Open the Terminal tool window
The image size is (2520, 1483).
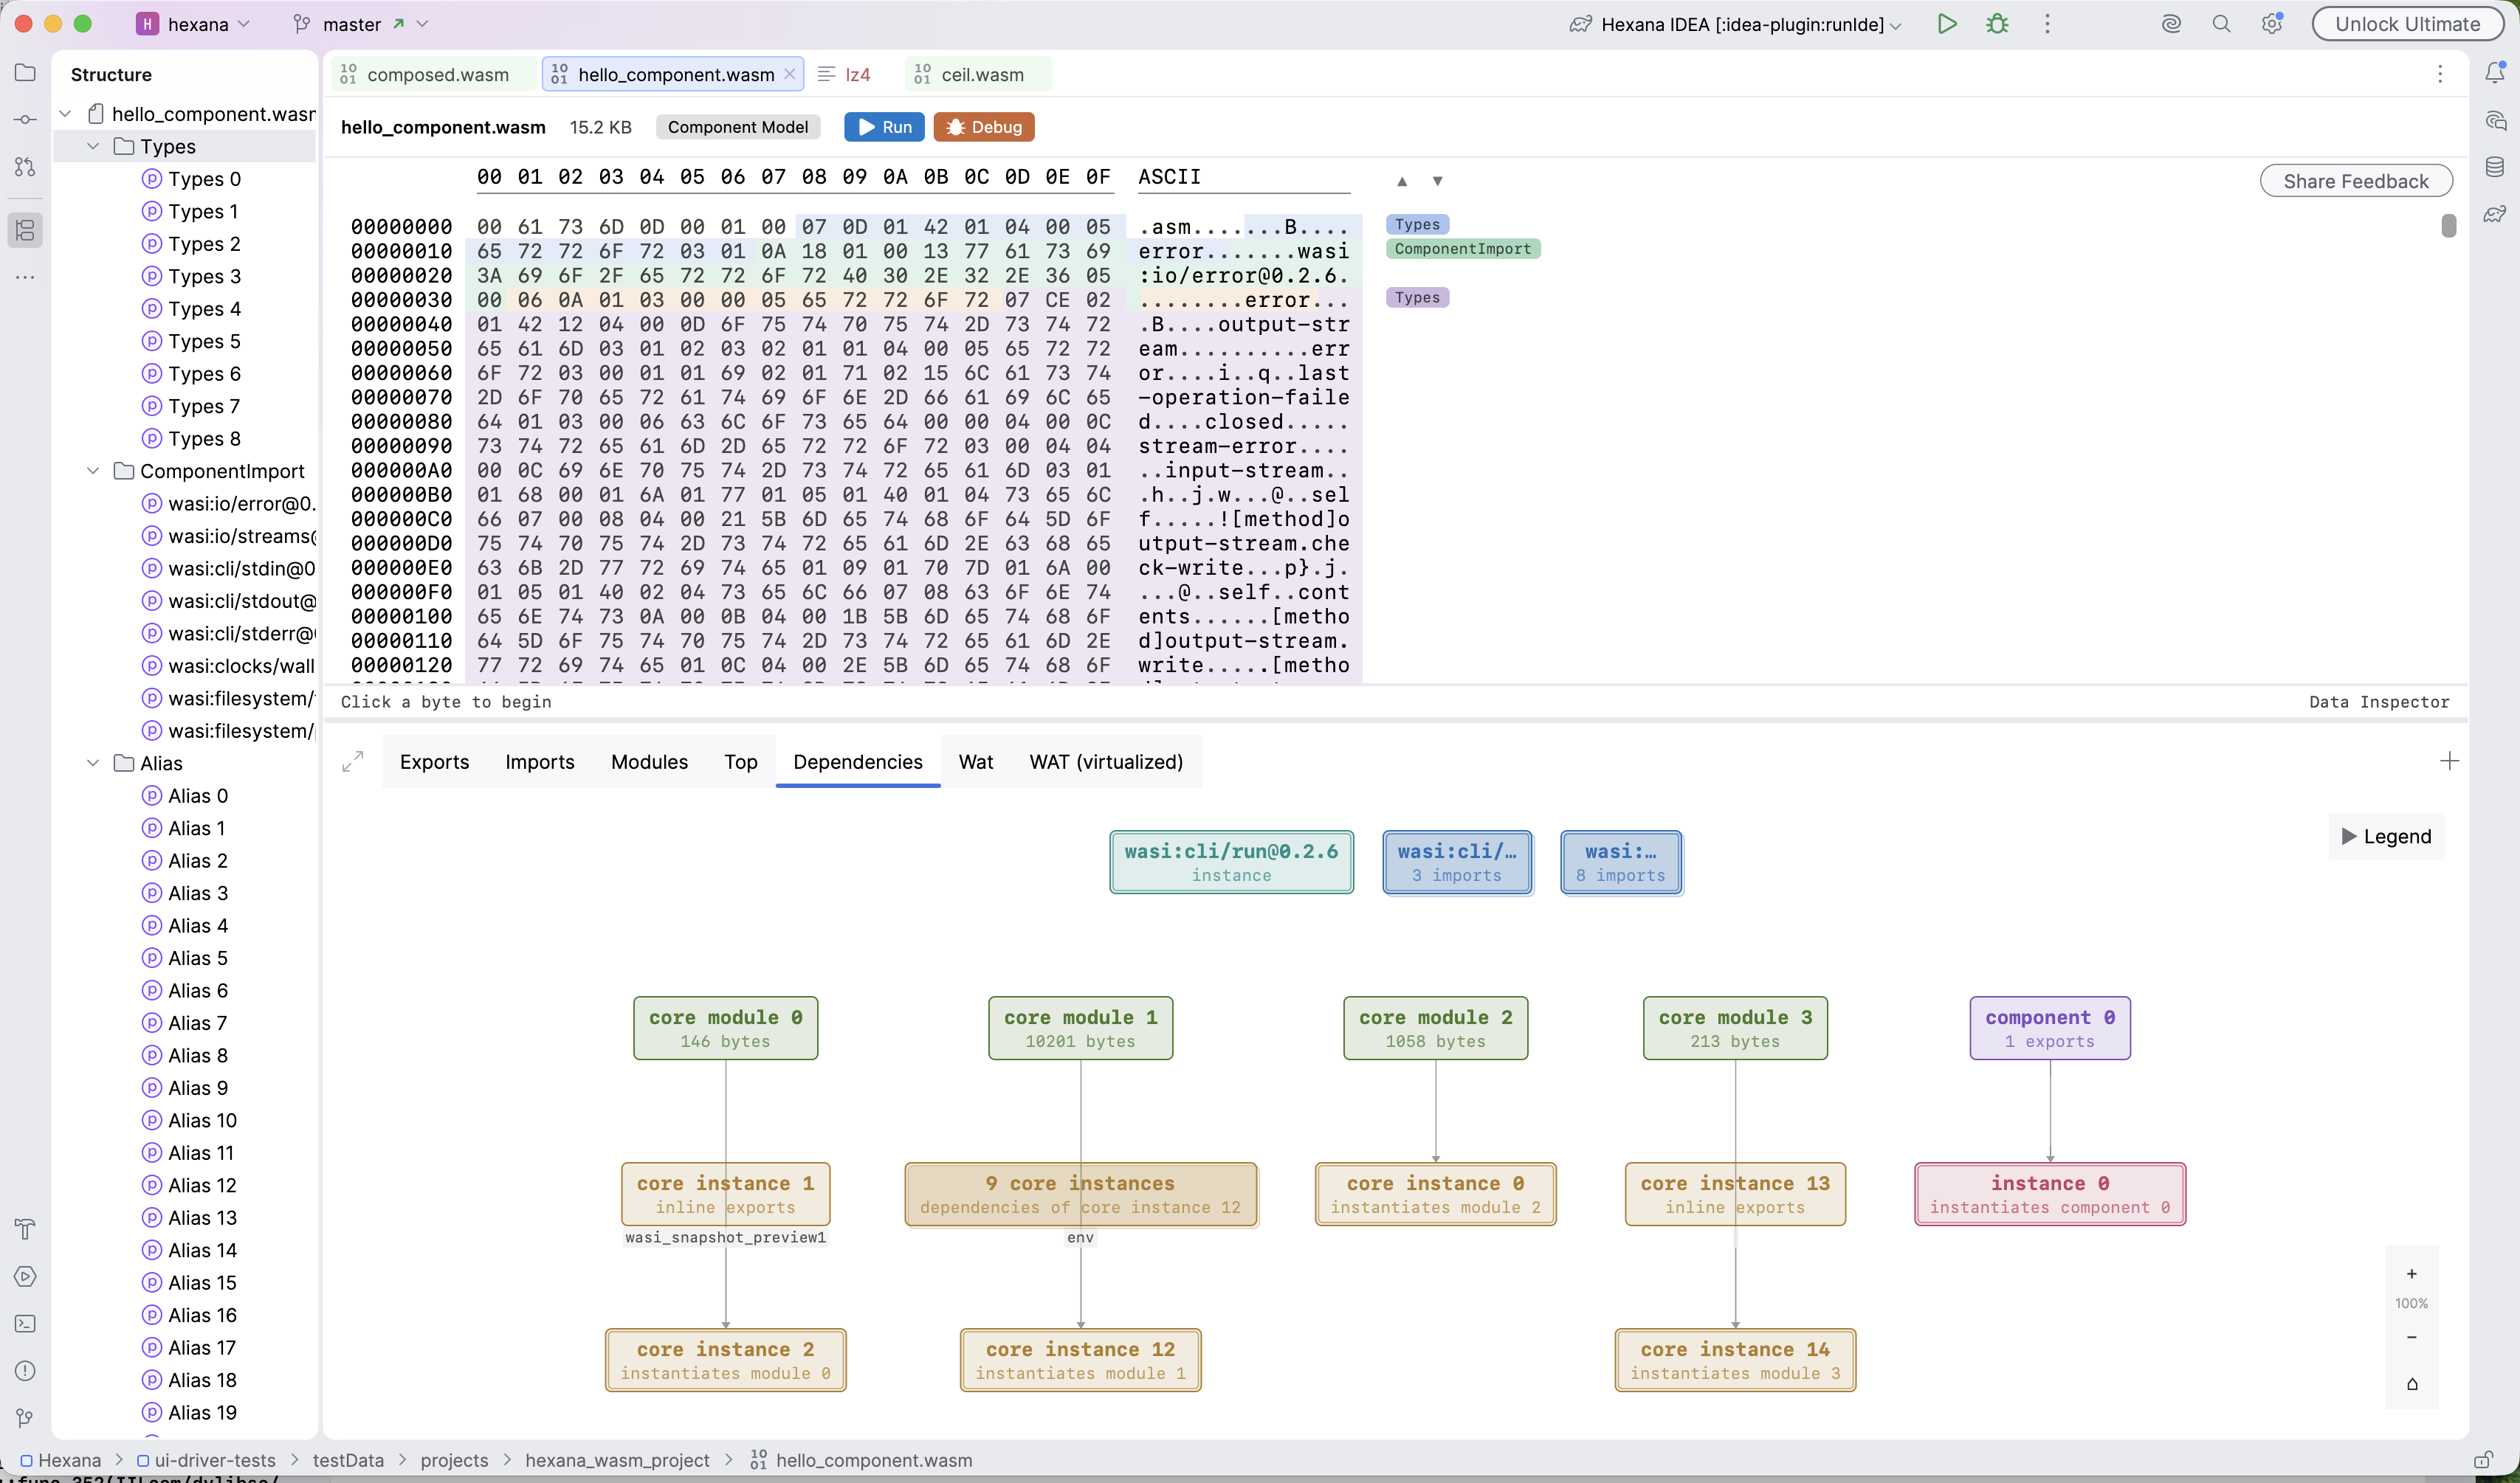click(25, 1323)
